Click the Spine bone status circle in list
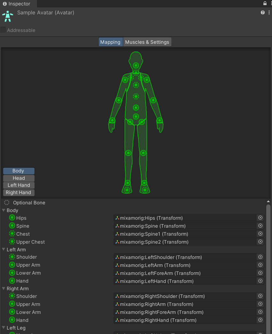 [x=12, y=225]
